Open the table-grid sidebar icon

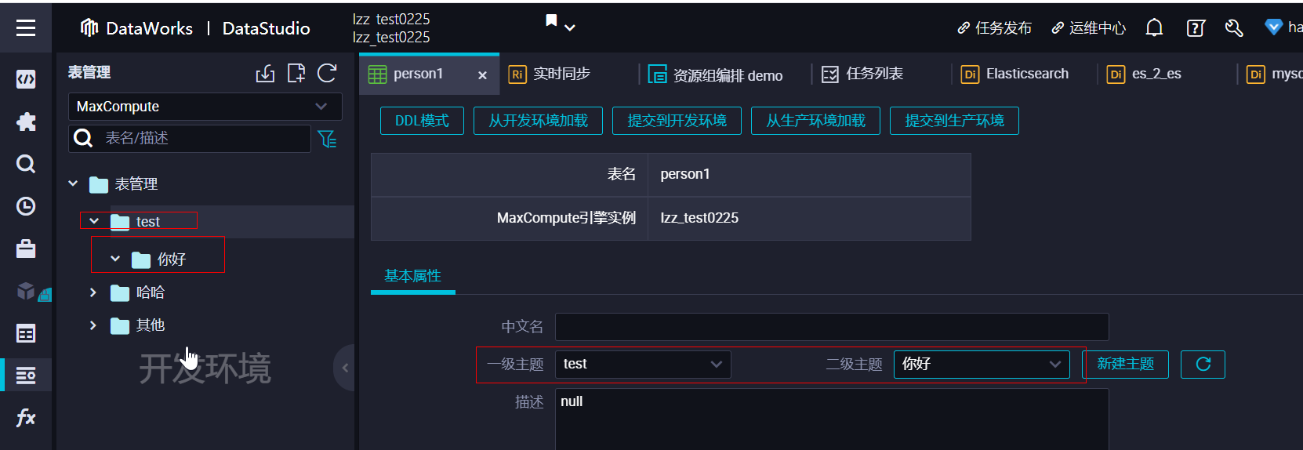coord(26,333)
